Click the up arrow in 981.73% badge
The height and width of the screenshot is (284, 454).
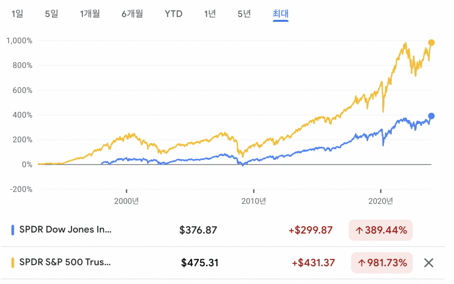361,263
